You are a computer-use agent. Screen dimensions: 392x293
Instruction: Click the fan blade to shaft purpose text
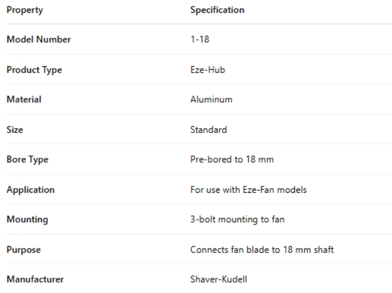pyautogui.click(x=262, y=250)
